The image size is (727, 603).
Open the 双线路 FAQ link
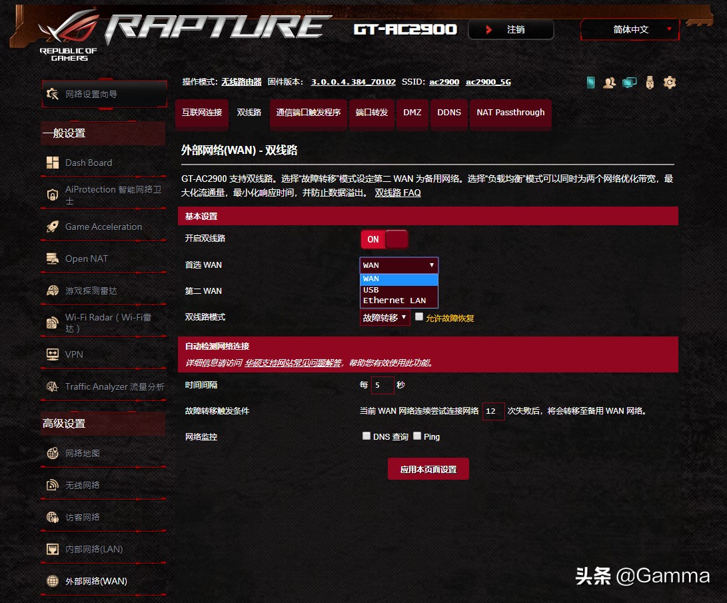click(397, 192)
